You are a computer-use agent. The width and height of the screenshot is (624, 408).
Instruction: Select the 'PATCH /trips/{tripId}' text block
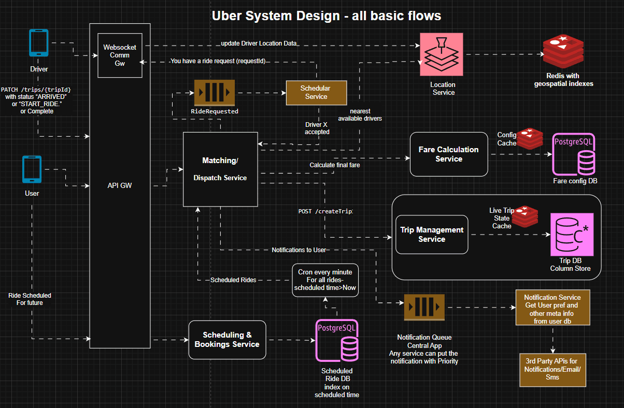[x=36, y=100]
